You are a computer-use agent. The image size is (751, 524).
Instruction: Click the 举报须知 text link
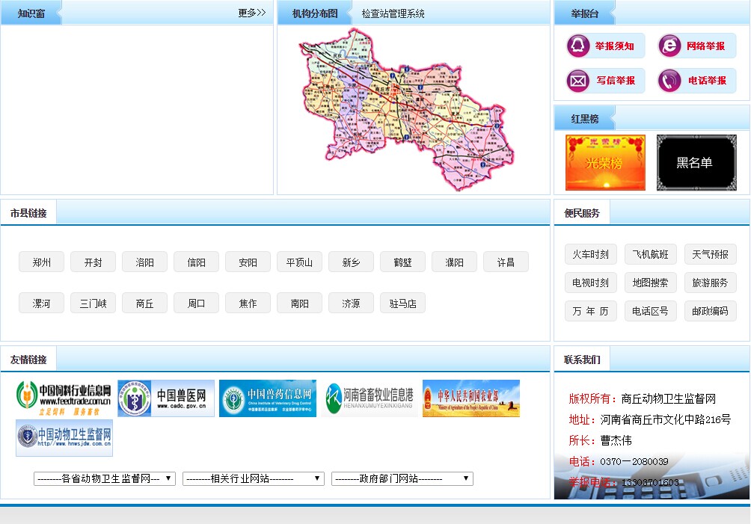pos(615,46)
